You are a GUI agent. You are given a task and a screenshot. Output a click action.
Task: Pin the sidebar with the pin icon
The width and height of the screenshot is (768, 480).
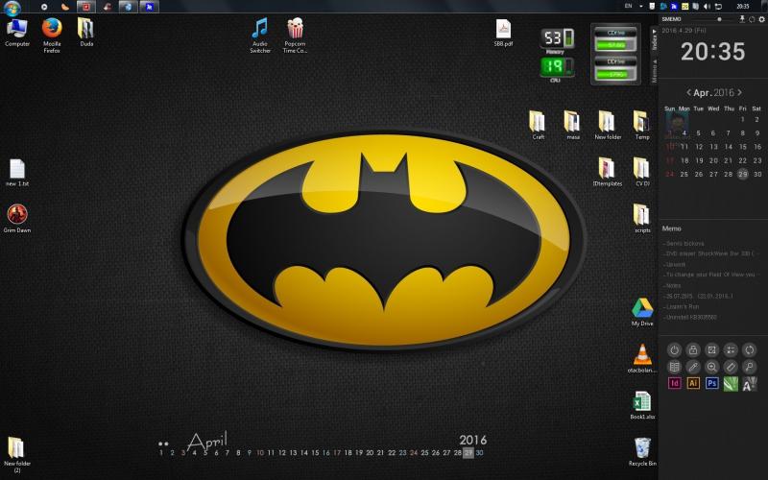click(742, 19)
